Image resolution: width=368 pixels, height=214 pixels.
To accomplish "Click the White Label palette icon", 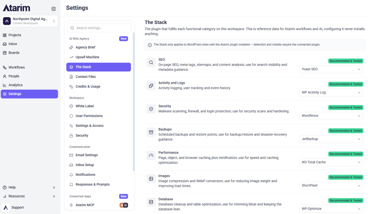I will point(71,106).
